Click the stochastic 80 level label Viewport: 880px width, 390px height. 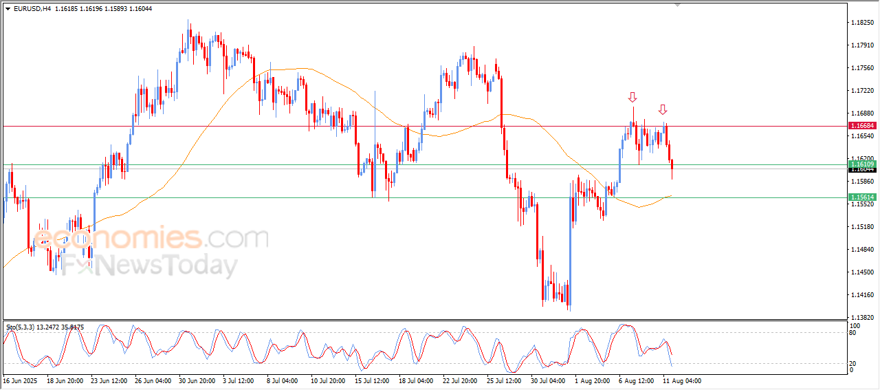click(x=853, y=333)
